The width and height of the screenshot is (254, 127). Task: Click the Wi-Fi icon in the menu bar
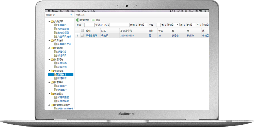point(178,11)
